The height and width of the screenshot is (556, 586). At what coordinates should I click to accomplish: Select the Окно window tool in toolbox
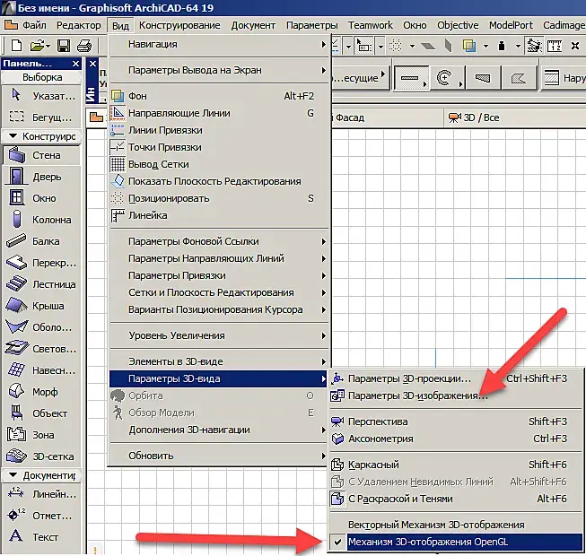(x=41, y=198)
